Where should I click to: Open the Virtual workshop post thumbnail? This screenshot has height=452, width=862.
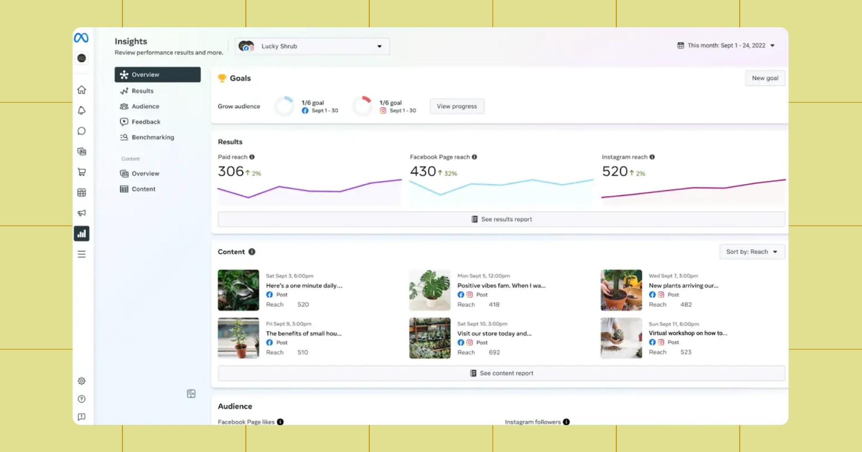pos(622,338)
